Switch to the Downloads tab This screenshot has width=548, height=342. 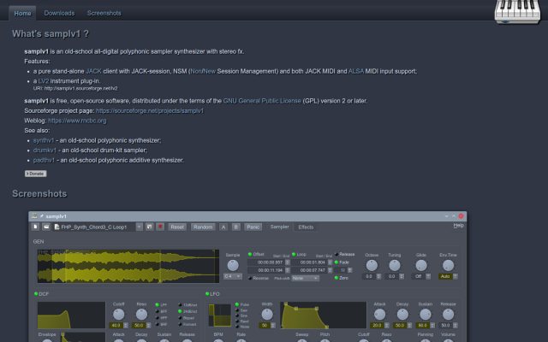coord(59,14)
